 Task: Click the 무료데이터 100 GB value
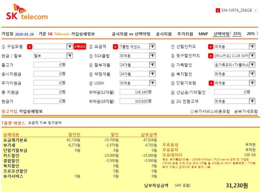(250, 155)
